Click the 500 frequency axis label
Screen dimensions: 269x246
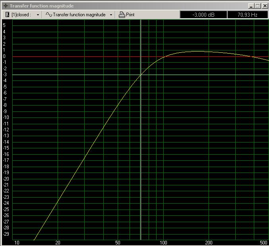(x=263, y=243)
